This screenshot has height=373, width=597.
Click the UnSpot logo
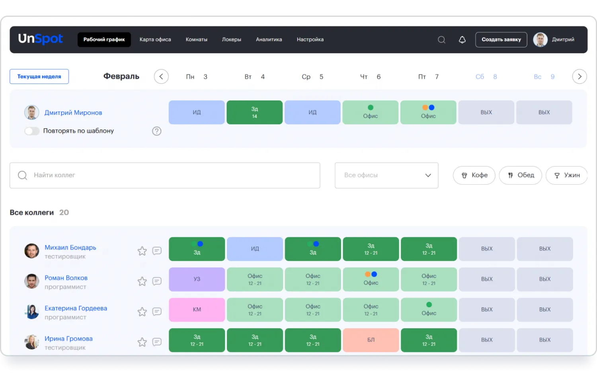click(40, 39)
